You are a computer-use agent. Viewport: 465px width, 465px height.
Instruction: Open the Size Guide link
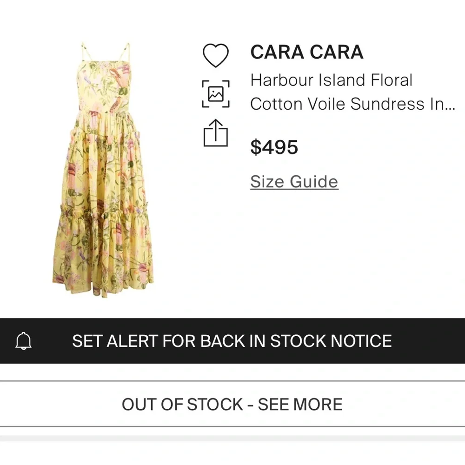[x=293, y=181]
